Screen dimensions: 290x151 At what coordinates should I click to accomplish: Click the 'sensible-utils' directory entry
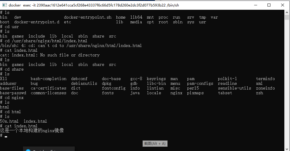pos(234,88)
